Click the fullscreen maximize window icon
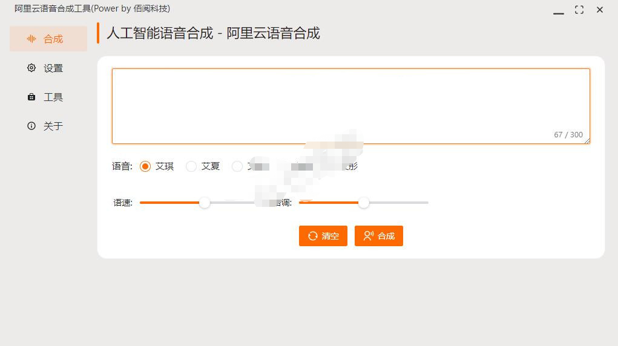618x346 pixels. click(x=579, y=10)
